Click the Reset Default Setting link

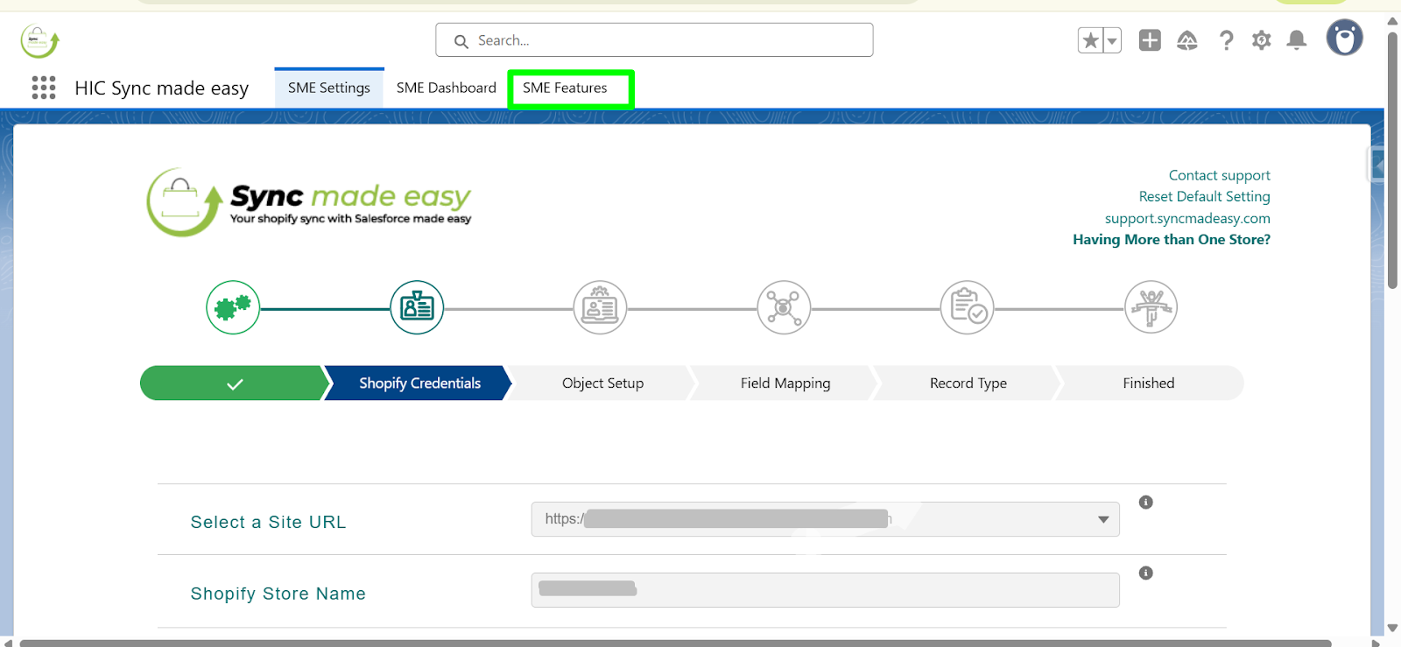[x=1204, y=196]
